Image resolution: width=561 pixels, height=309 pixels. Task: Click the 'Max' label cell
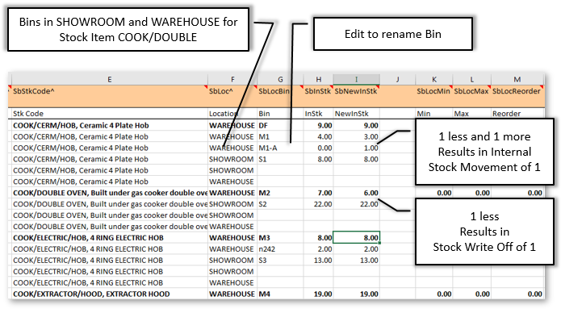[x=472, y=114]
